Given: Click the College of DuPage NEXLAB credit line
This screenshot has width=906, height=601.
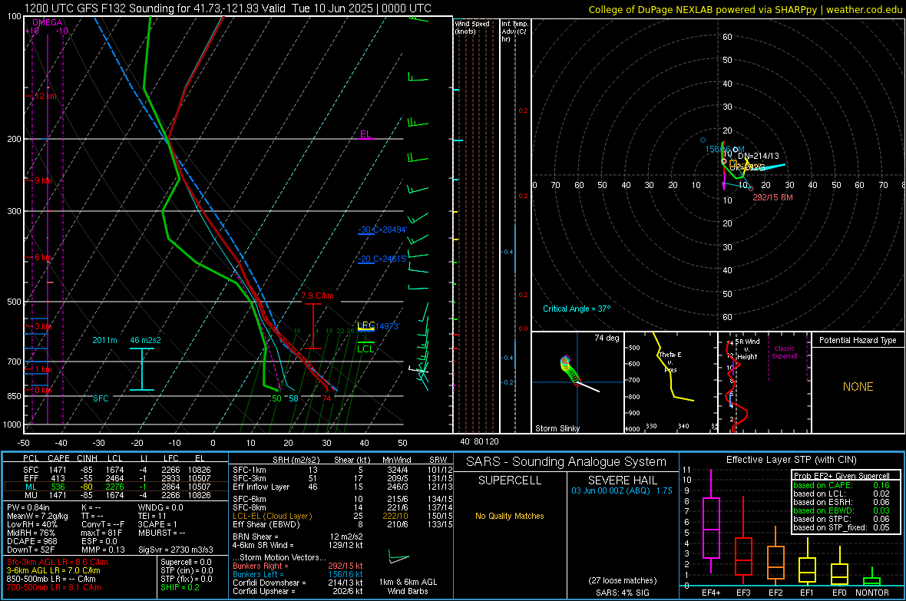Looking at the screenshot, I should click(746, 9).
